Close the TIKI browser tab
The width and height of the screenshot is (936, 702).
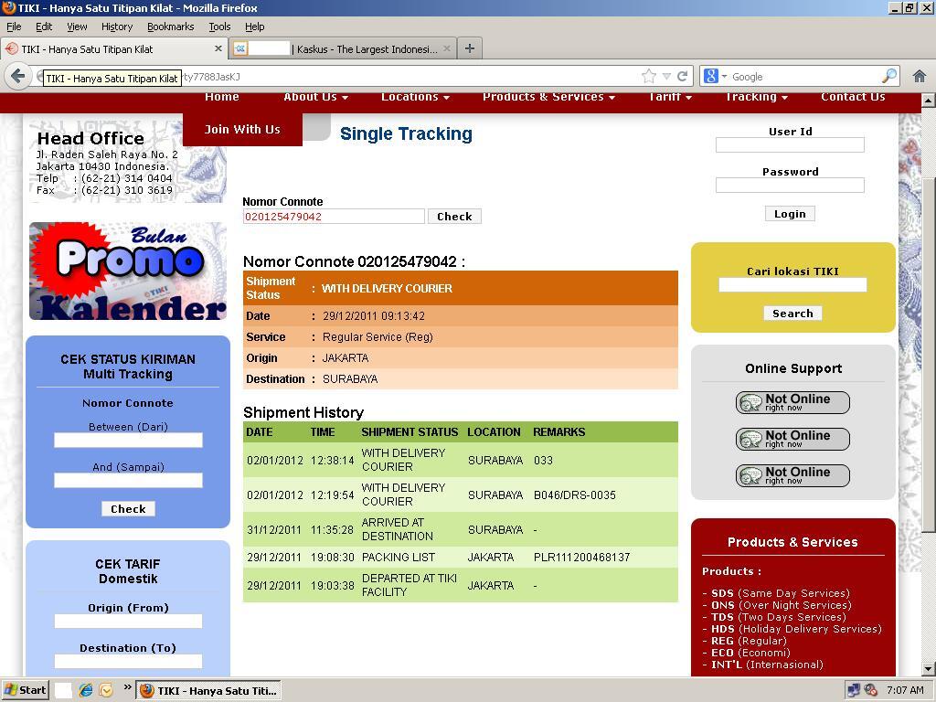coord(218,48)
